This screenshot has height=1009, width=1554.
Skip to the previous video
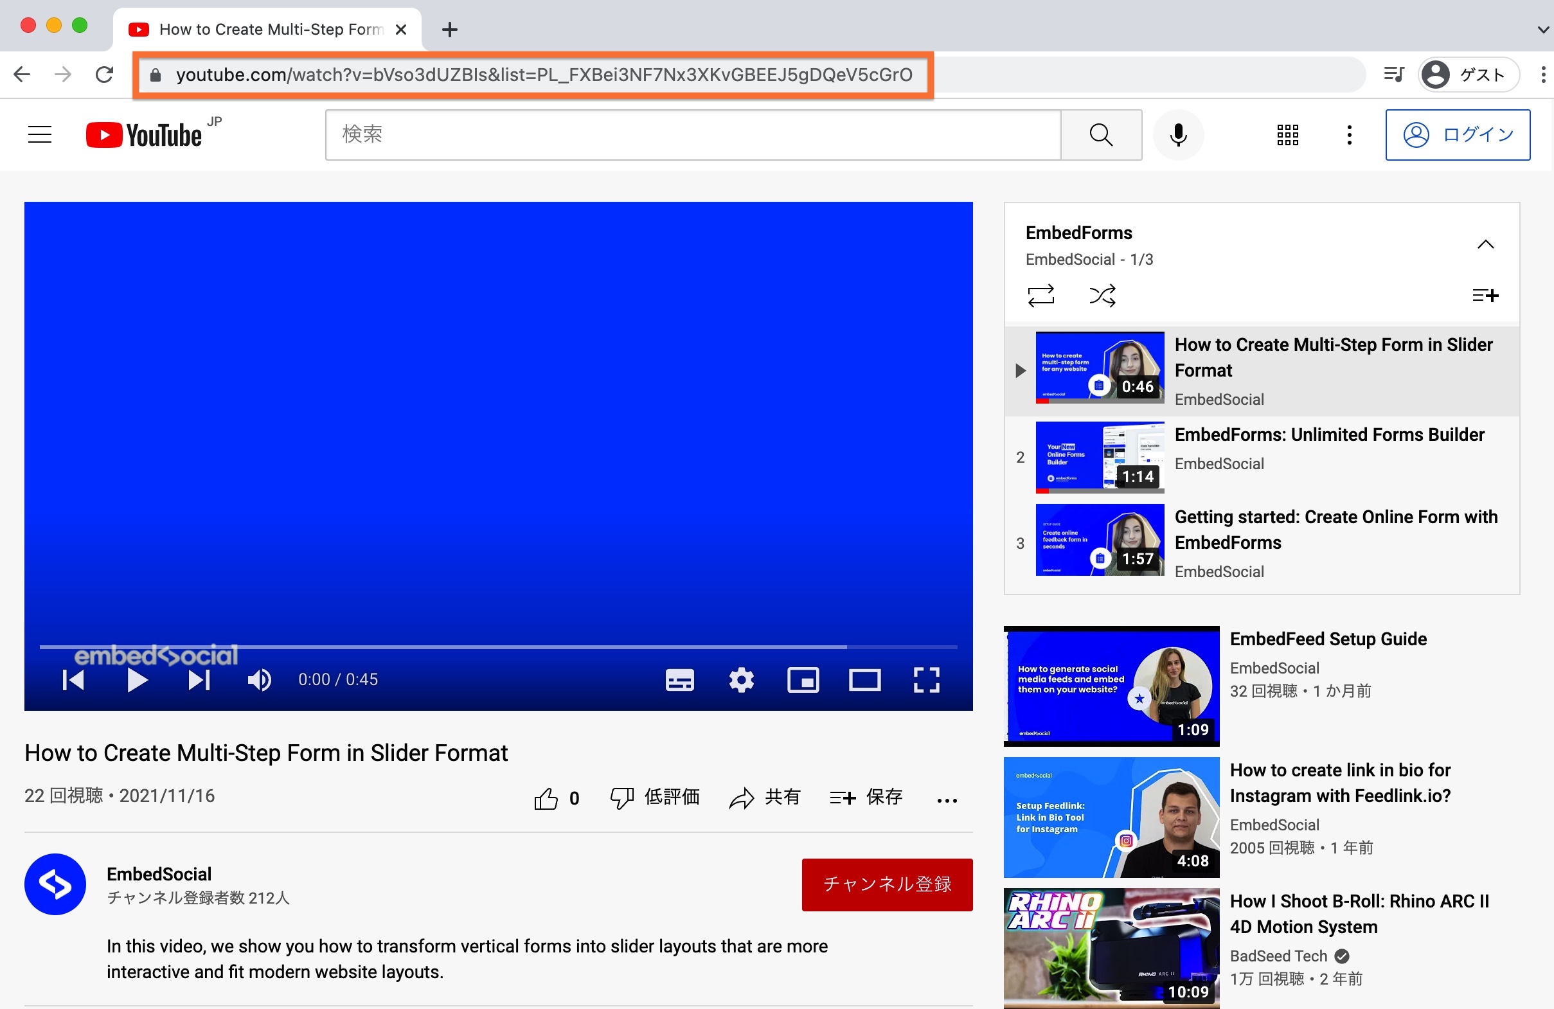coord(73,680)
